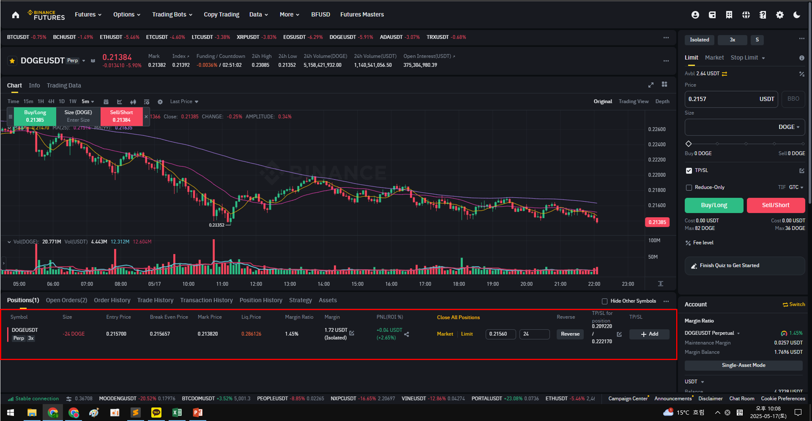Open the candlestick chart style icon
Screen dimensions: 812x421
point(133,102)
